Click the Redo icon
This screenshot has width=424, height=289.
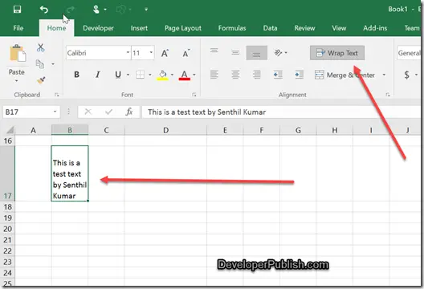coord(71,10)
